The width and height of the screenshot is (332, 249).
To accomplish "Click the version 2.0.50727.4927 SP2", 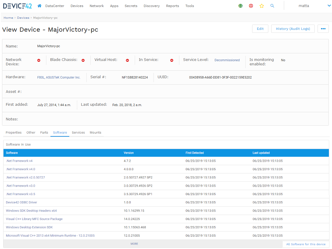I will pyautogui.click(x=138, y=178).
